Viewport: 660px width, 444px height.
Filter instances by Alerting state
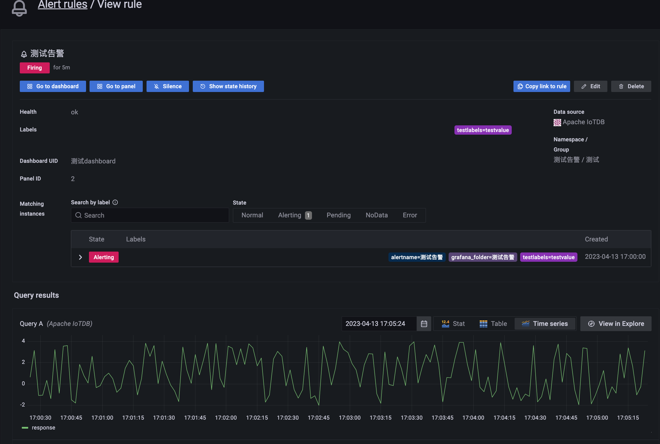pos(295,215)
